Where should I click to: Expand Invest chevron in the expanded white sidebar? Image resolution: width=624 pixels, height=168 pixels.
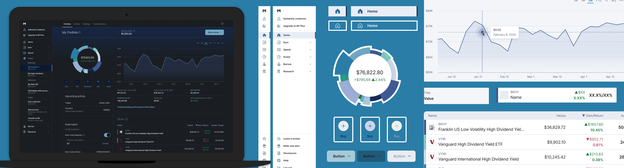(310, 57)
